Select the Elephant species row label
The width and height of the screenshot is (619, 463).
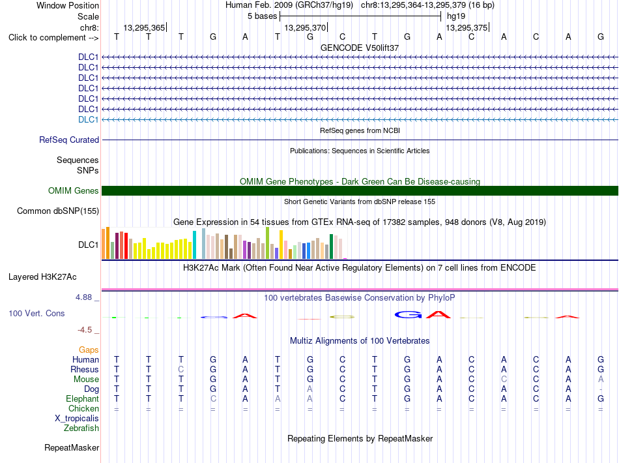pyautogui.click(x=82, y=398)
